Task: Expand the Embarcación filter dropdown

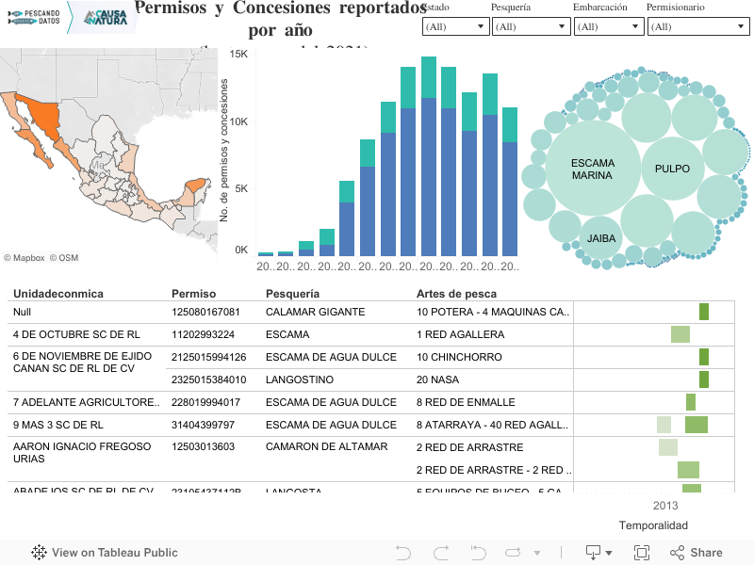Action: click(608, 27)
